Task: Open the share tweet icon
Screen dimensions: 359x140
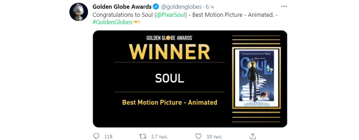Action: [x=253, y=136]
